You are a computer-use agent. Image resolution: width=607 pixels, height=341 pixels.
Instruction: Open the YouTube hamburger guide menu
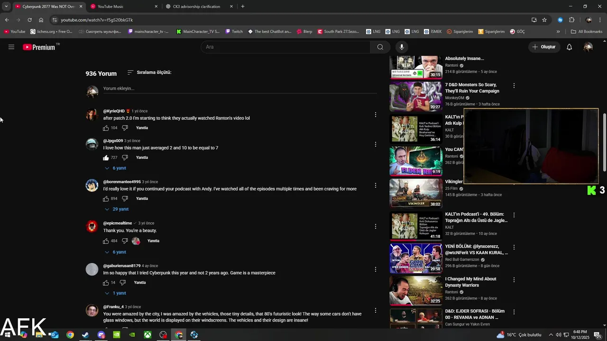click(x=11, y=47)
